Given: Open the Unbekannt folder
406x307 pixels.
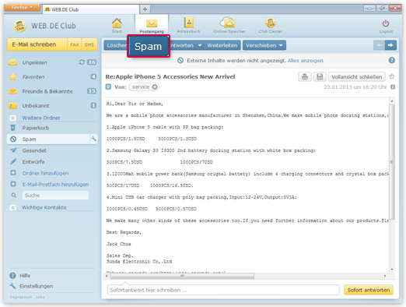Looking at the screenshot, I should pos(36,106).
